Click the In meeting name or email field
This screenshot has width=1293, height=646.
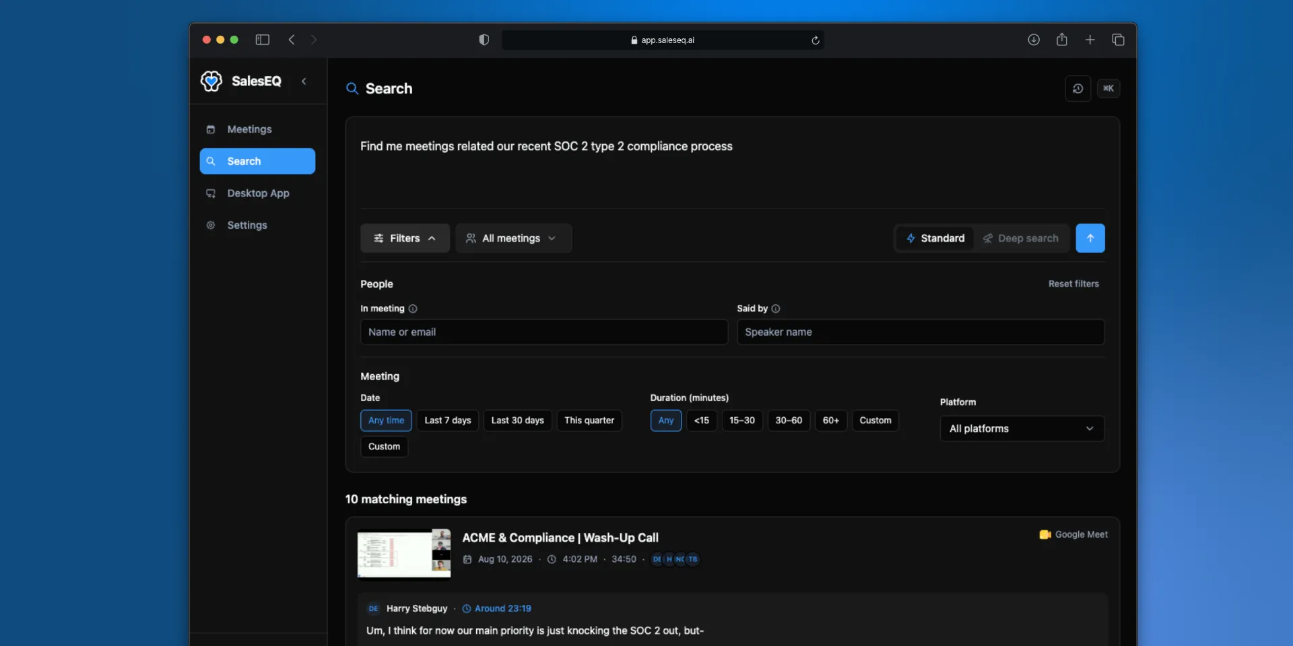544,332
